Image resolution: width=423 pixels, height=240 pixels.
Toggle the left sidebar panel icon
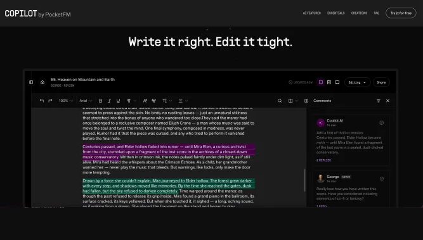tap(31, 82)
